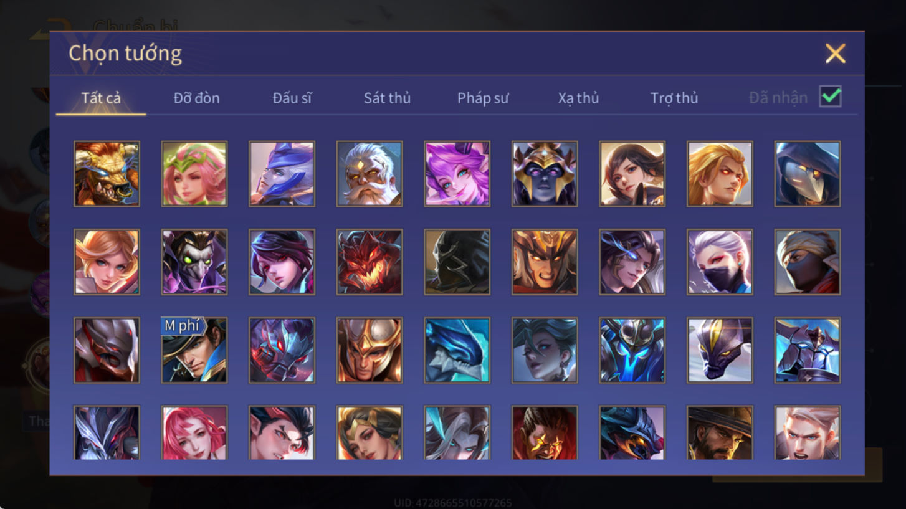906x509 pixels.
Task: Close the Chọn tướng dialog
Action: pyautogui.click(x=835, y=54)
